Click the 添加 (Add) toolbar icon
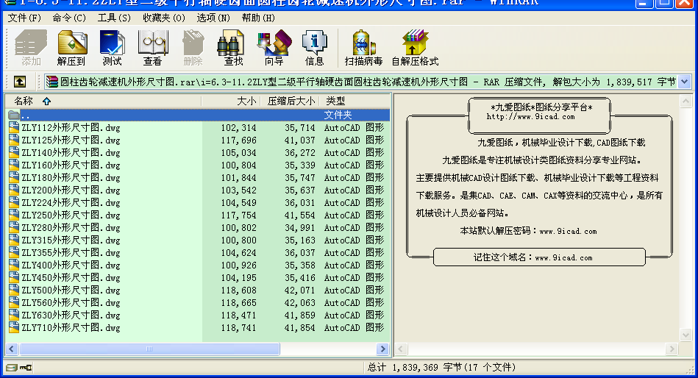 (x=31, y=49)
